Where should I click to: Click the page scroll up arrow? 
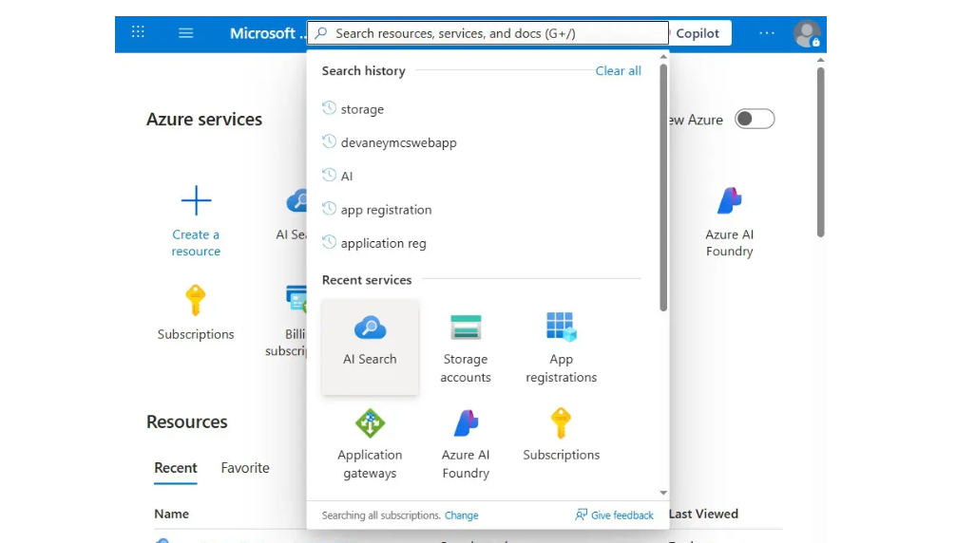[821, 60]
